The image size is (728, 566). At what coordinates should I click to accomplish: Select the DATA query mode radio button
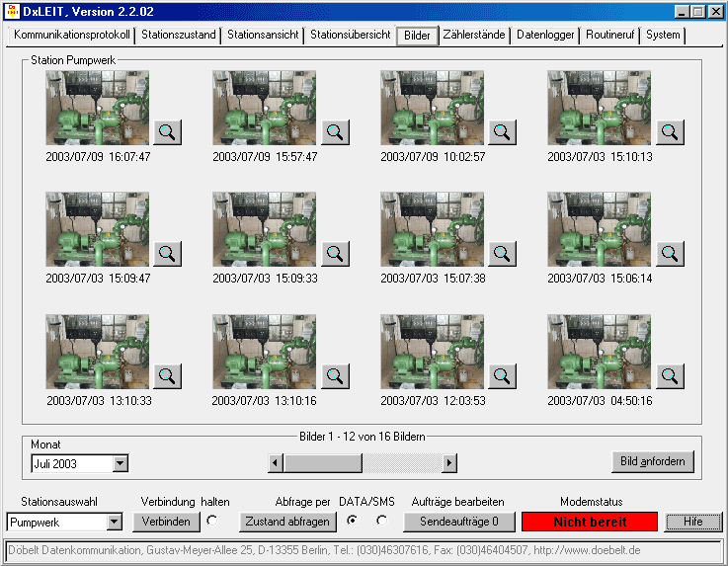(x=353, y=521)
